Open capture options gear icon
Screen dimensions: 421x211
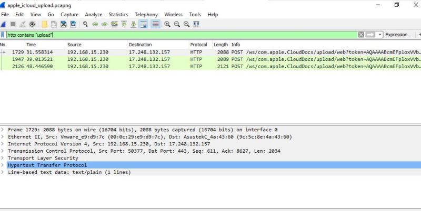point(32,24)
